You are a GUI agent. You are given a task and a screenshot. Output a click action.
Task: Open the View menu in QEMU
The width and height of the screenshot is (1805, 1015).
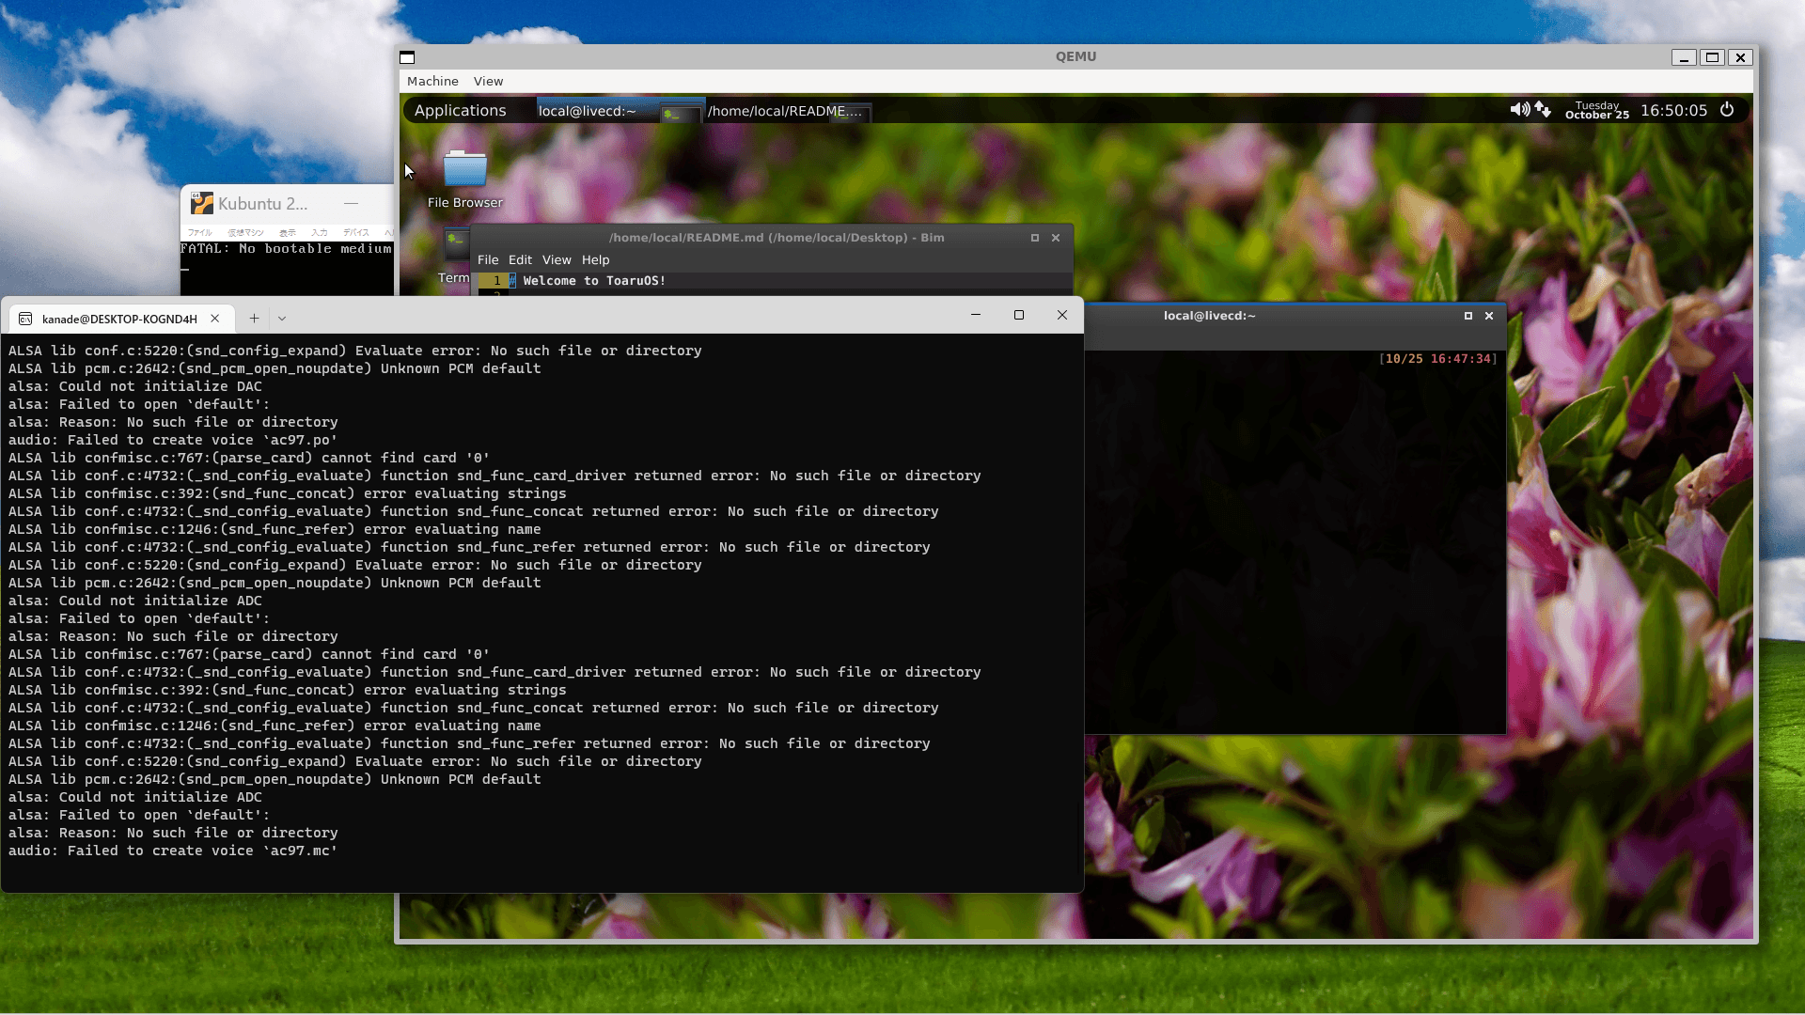pos(488,82)
